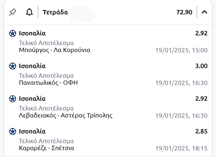This screenshot has width=216, height=157.
Task: Open the Παναιτωλικός - ΟΦΗ match
Action: (x=48, y=83)
